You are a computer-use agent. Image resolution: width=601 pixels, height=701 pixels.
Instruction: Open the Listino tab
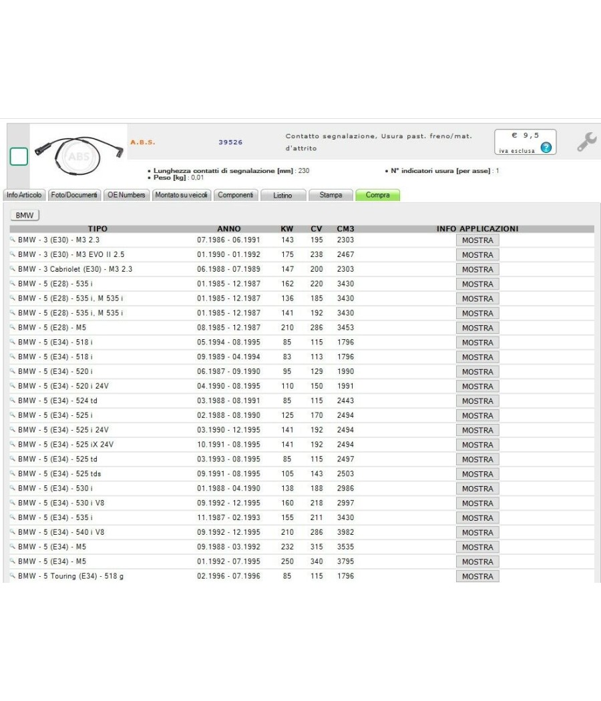282,196
